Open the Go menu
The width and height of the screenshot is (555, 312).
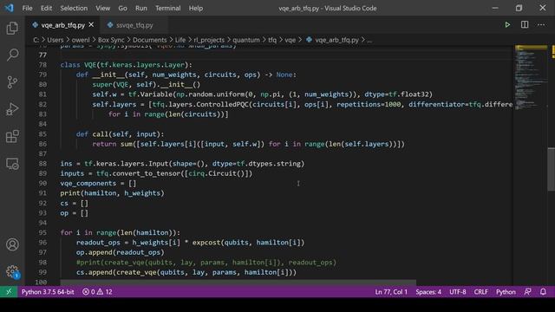click(122, 8)
